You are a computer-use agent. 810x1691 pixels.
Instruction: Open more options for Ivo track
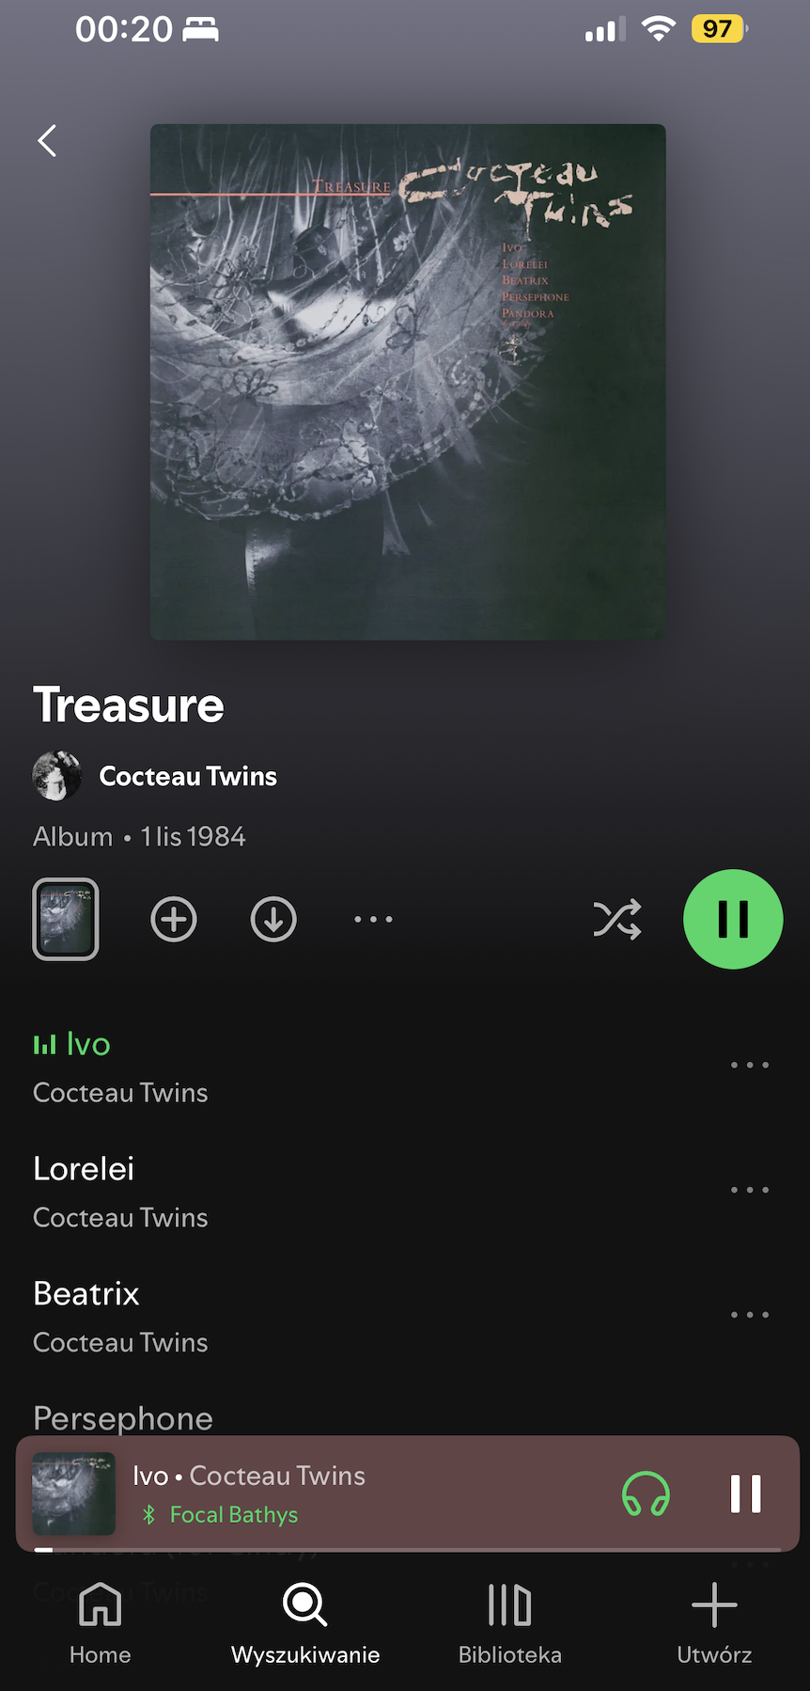[750, 1065]
